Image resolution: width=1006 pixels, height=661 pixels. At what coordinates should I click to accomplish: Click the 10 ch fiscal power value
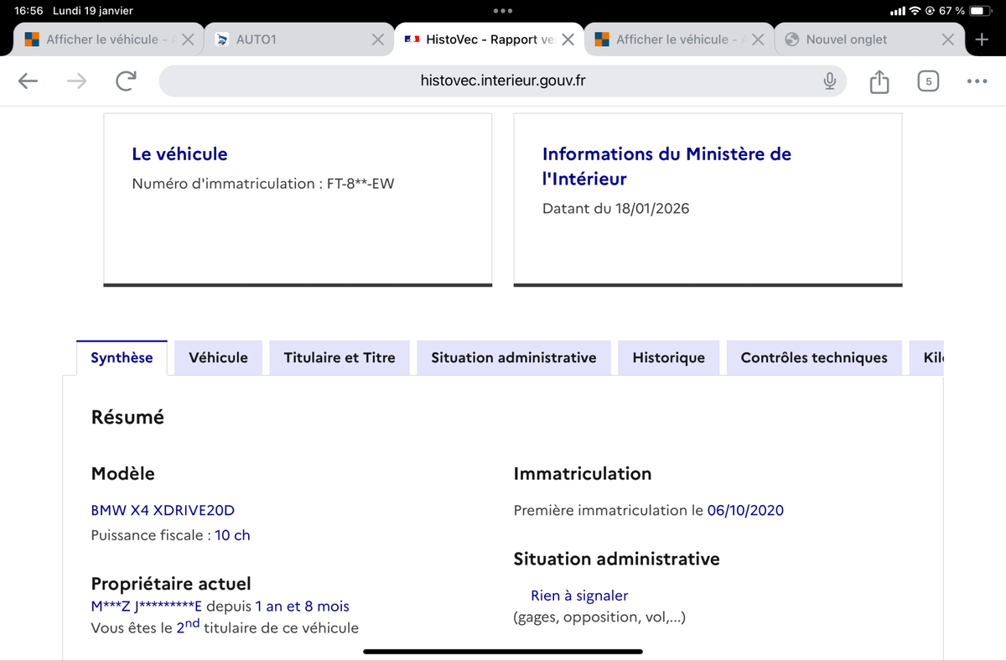tap(232, 535)
